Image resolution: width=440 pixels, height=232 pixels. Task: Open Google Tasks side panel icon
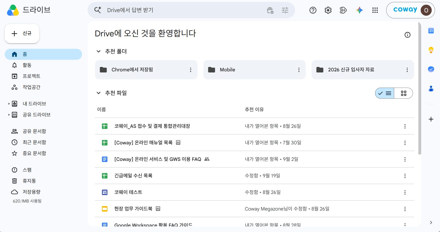pos(431,69)
